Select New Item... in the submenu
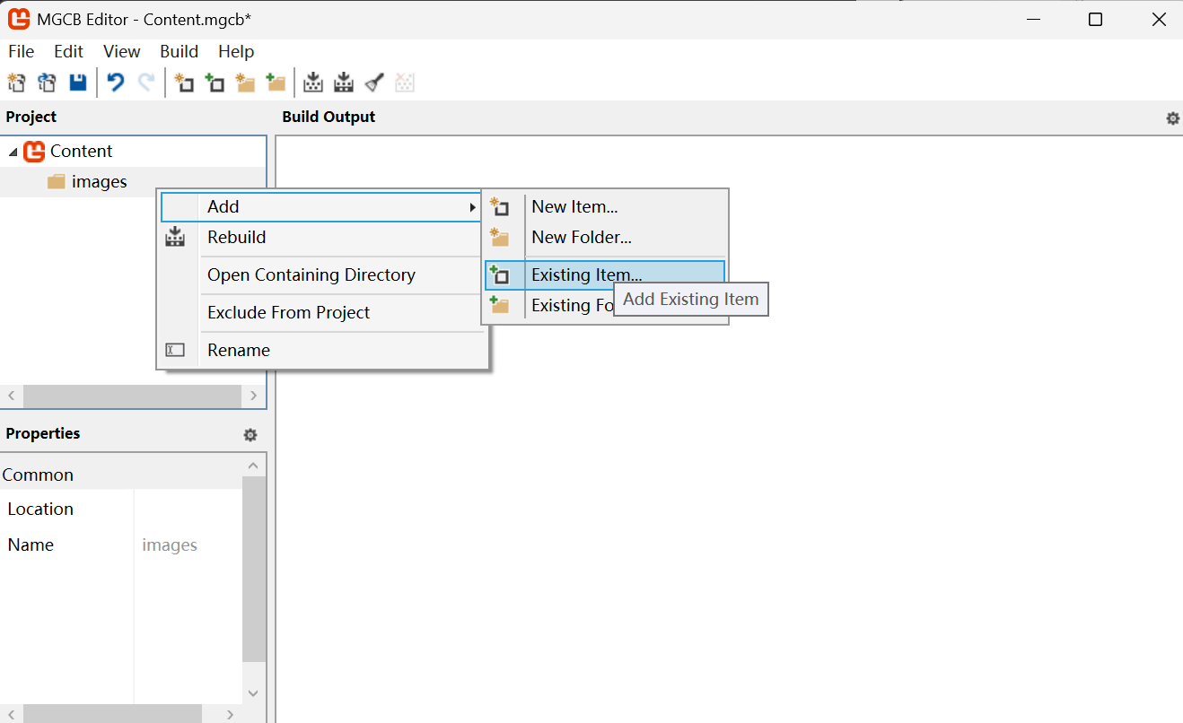Image resolution: width=1183 pixels, height=723 pixels. 604,207
